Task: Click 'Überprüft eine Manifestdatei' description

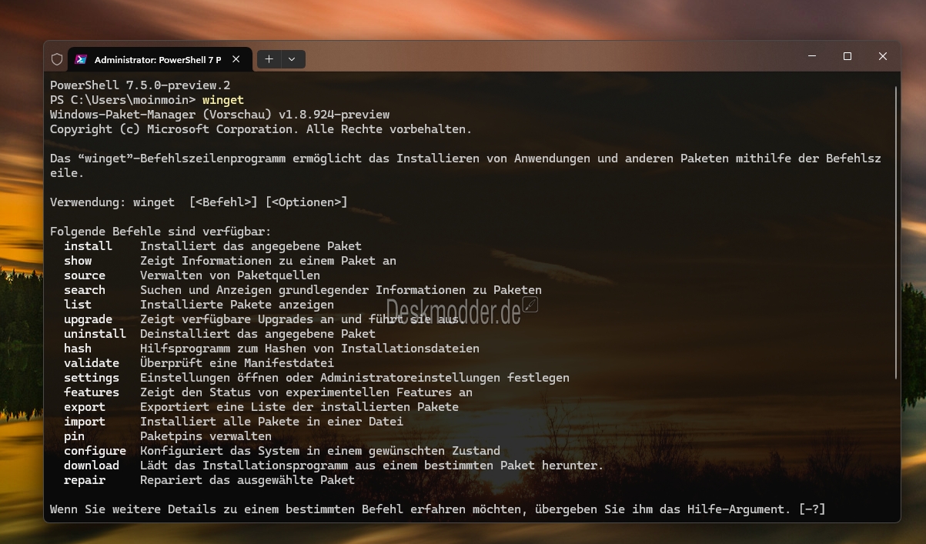Action: [237, 363]
